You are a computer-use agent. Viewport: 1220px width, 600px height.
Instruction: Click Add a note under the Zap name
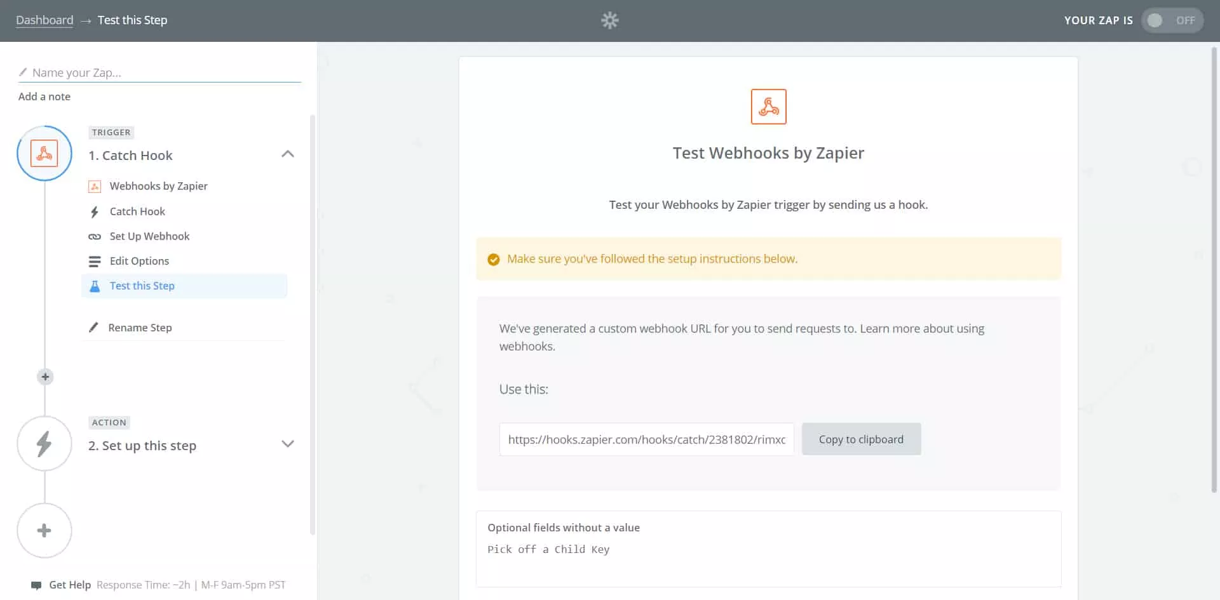tap(44, 97)
